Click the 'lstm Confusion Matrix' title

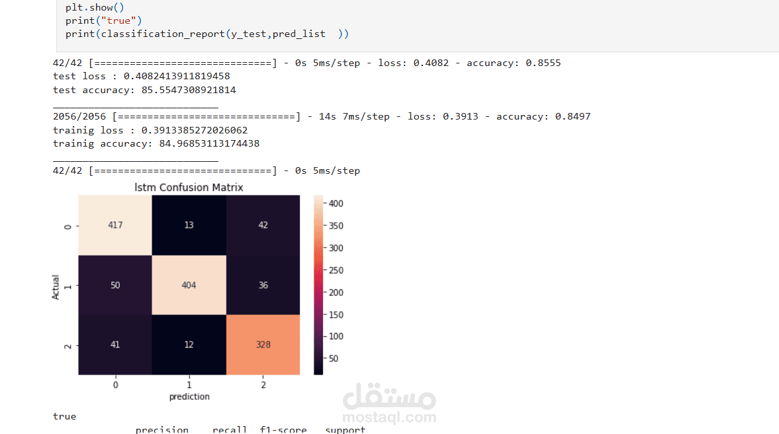189,188
